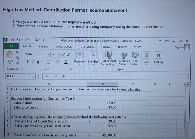195x139 pixels.
Task: Toggle Bold formatting
Action: [28, 62]
